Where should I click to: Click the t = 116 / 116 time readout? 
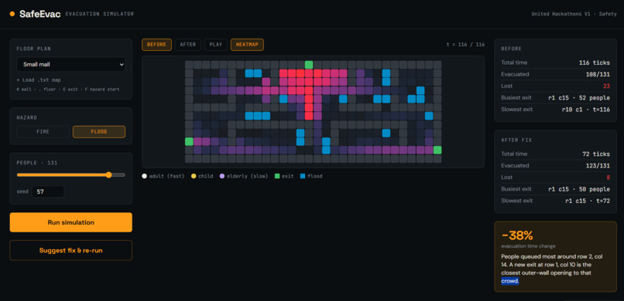pyautogui.click(x=465, y=45)
